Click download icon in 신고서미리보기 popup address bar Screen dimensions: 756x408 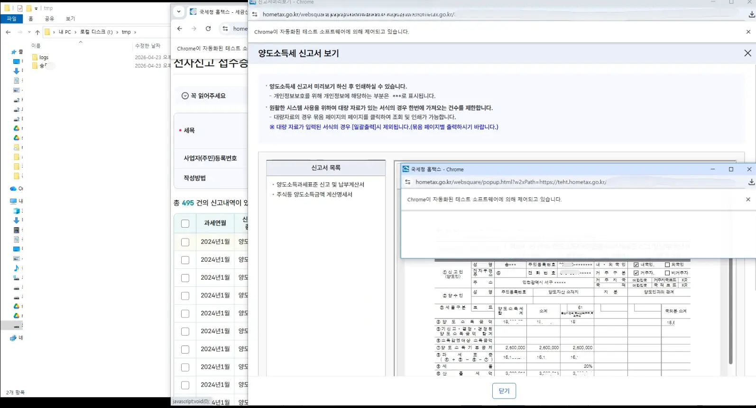tap(751, 15)
